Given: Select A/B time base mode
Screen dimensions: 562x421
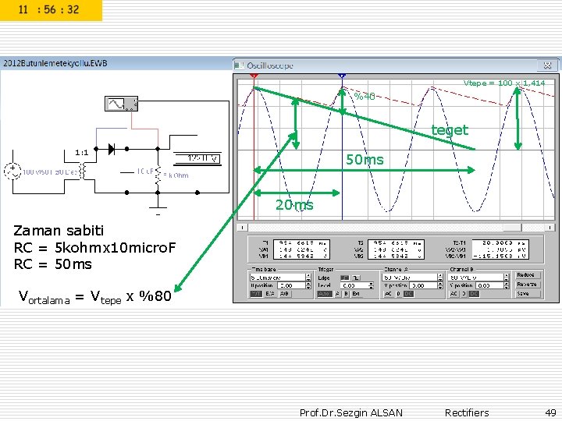Looking at the screenshot, I should point(286,294).
